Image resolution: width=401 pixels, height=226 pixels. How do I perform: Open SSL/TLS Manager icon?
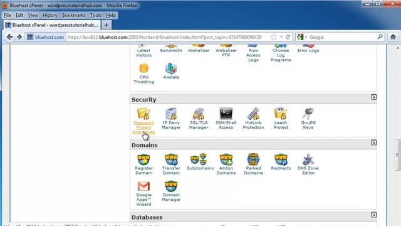(199, 114)
